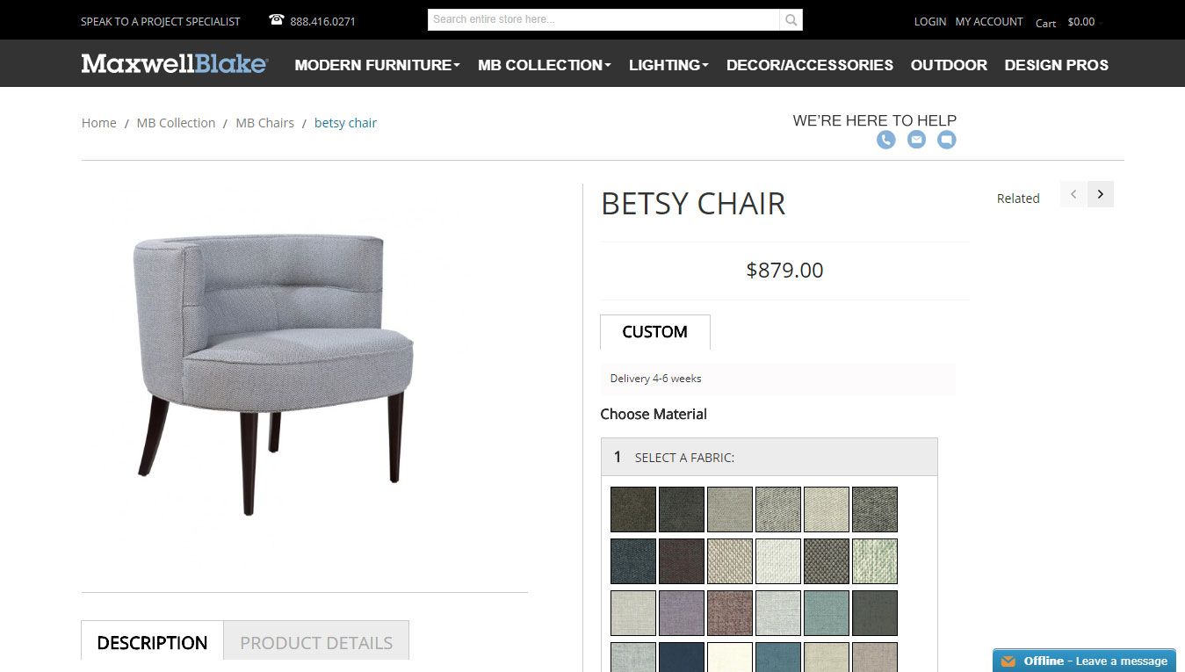The image size is (1185, 672).
Task: Click the search entire store field
Action: point(603,19)
